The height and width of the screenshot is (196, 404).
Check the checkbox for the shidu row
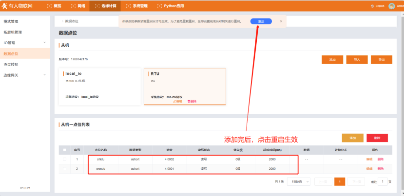[x=65, y=159]
